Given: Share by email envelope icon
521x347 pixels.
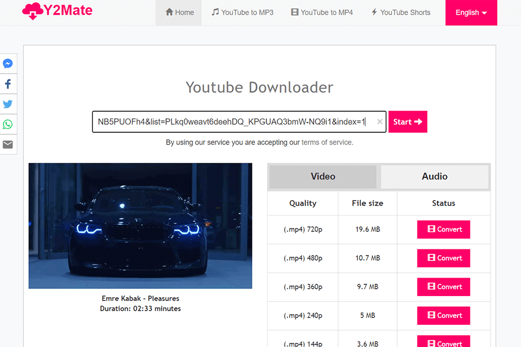Looking at the screenshot, I should pos(8,144).
